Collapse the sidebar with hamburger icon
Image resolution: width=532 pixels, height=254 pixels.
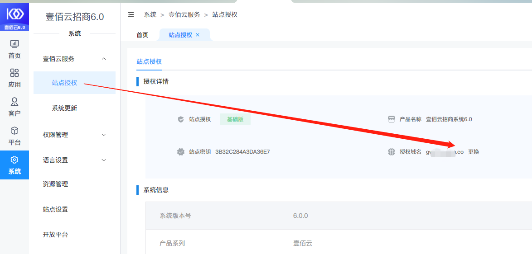pyautogui.click(x=131, y=14)
